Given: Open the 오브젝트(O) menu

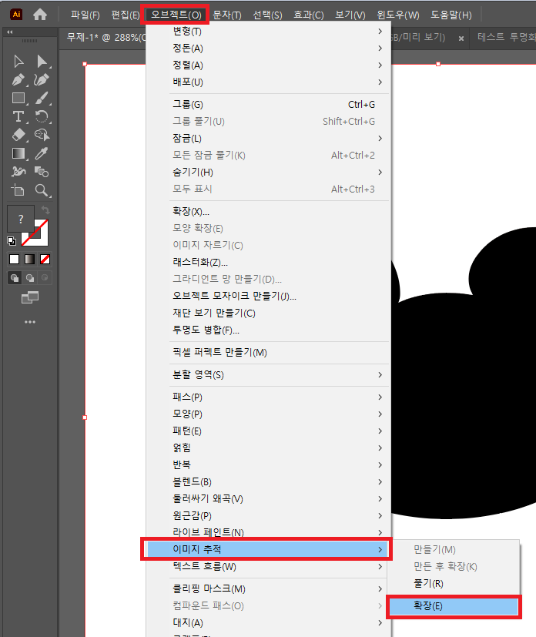Looking at the screenshot, I should [x=176, y=15].
